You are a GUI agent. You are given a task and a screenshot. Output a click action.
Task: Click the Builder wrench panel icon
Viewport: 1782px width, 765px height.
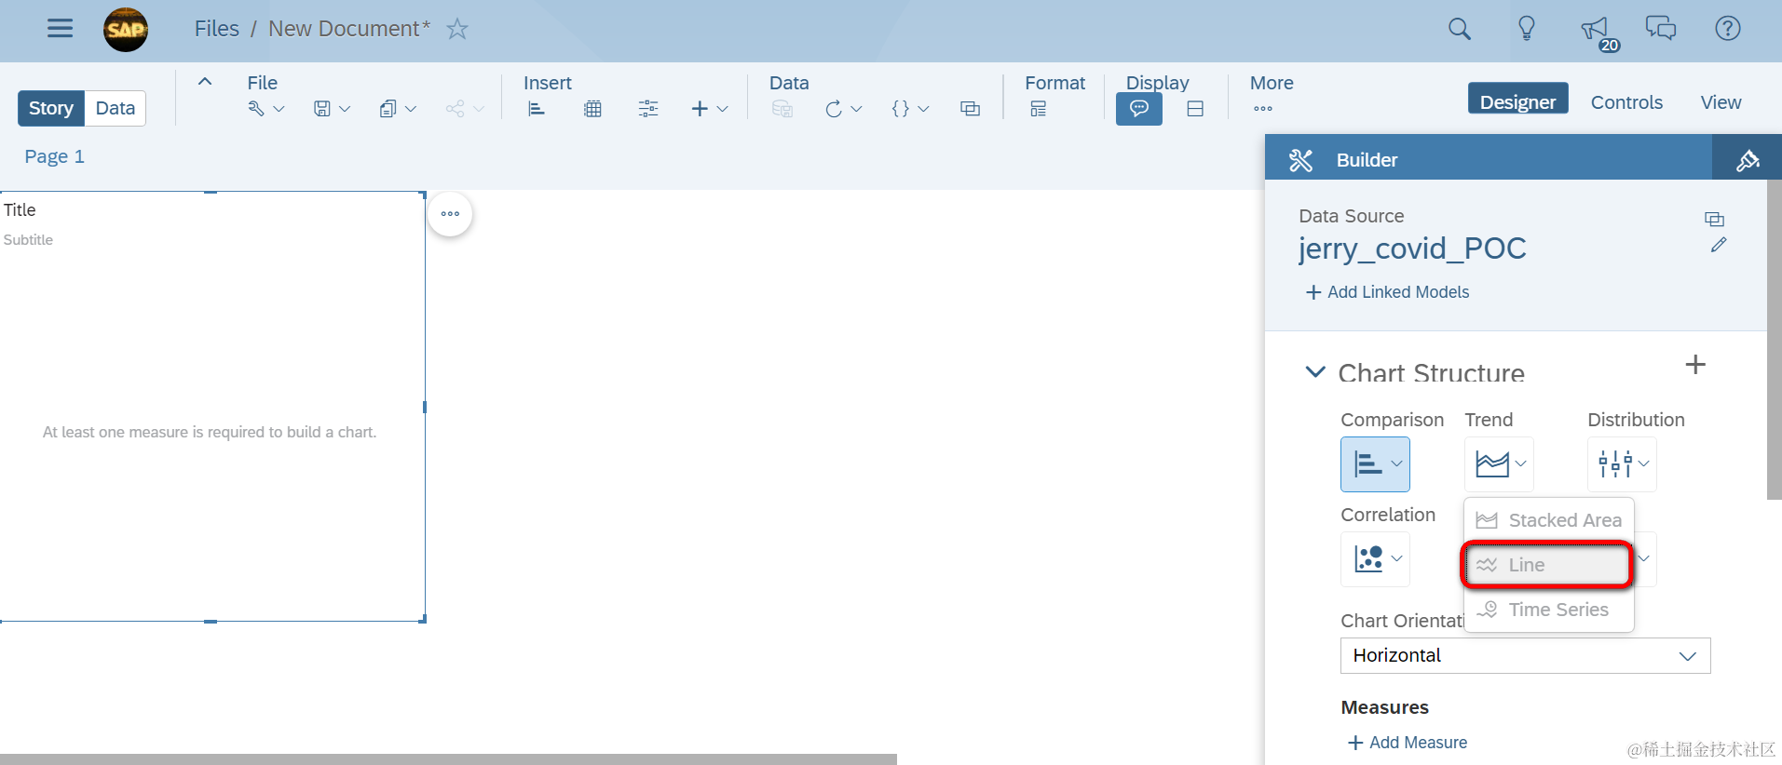pyautogui.click(x=1300, y=160)
